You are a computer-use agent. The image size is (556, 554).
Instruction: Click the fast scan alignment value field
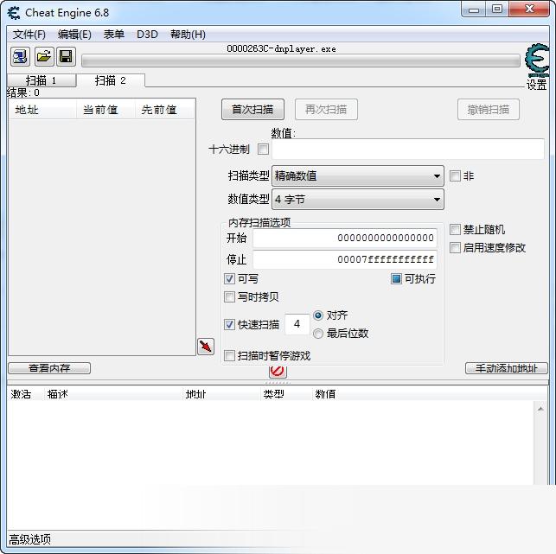coord(297,324)
